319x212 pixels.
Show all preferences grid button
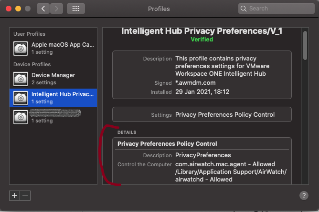click(x=76, y=9)
